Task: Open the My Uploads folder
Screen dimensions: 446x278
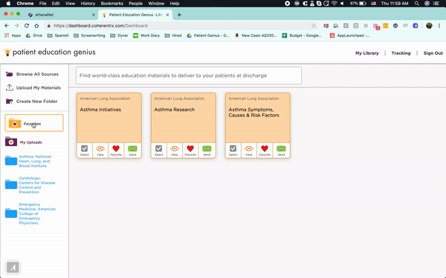Action: pyautogui.click(x=24, y=142)
